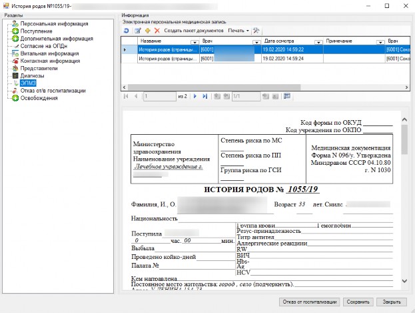The height and width of the screenshot is (313, 415).
Task: Click the first document page icon left of 1/1
Action: 217,96
